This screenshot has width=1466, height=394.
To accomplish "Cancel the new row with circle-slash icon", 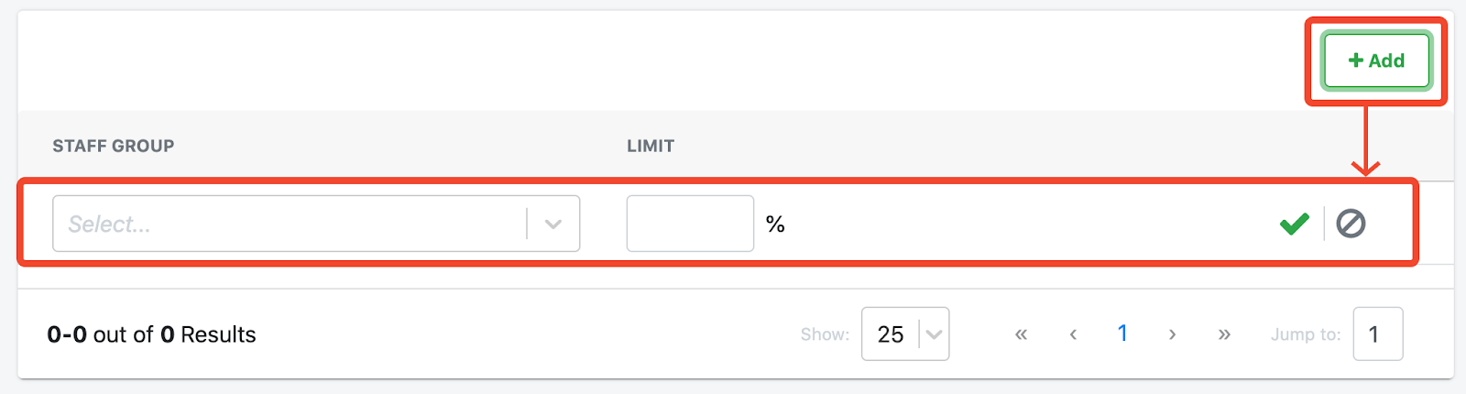I will 1351,224.
